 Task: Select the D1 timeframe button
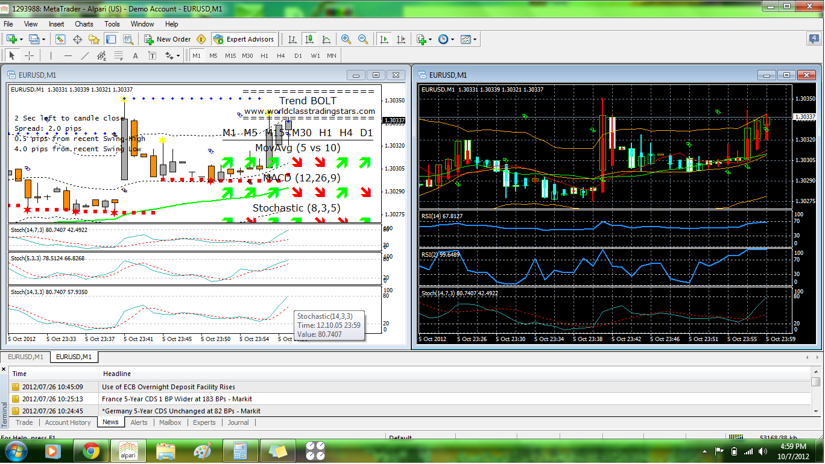[298, 56]
